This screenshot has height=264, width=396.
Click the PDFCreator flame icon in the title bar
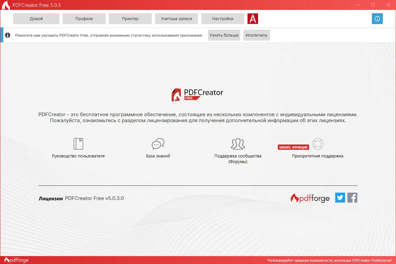(x=6, y=5)
